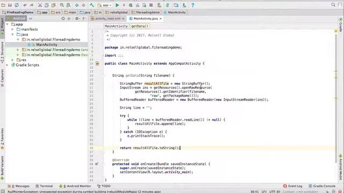Navigate Back with the left arrow icon

[x=77, y=5]
